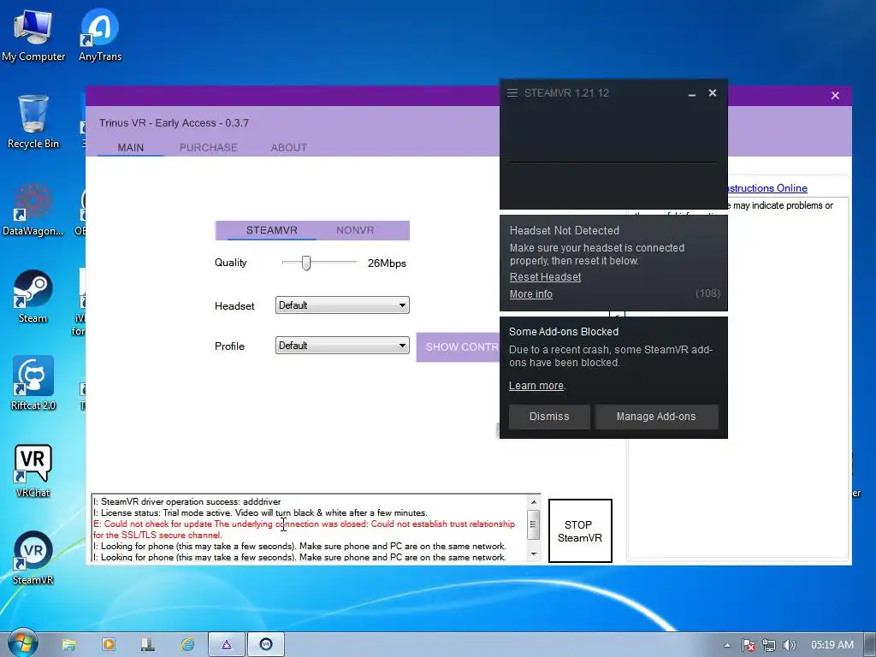Open the clock showing 05:19 AM
This screenshot has height=657, width=876.
tap(832, 645)
